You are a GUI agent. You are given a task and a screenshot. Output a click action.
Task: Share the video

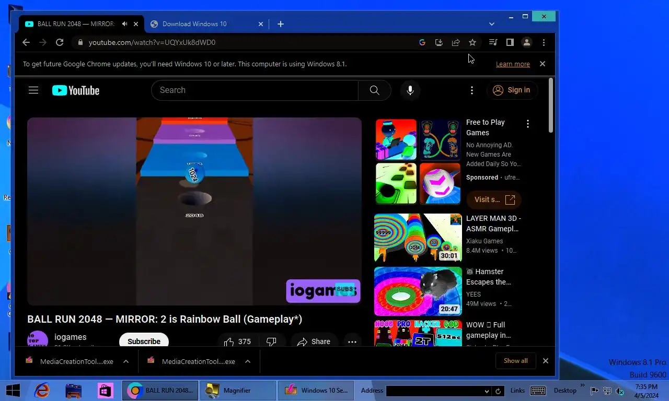[x=314, y=341]
